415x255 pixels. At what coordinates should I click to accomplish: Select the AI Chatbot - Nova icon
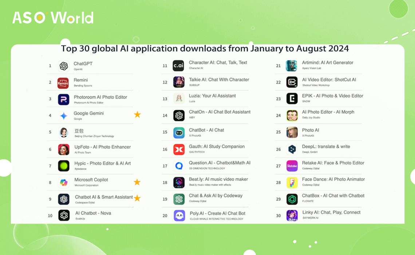tap(64, 215)
